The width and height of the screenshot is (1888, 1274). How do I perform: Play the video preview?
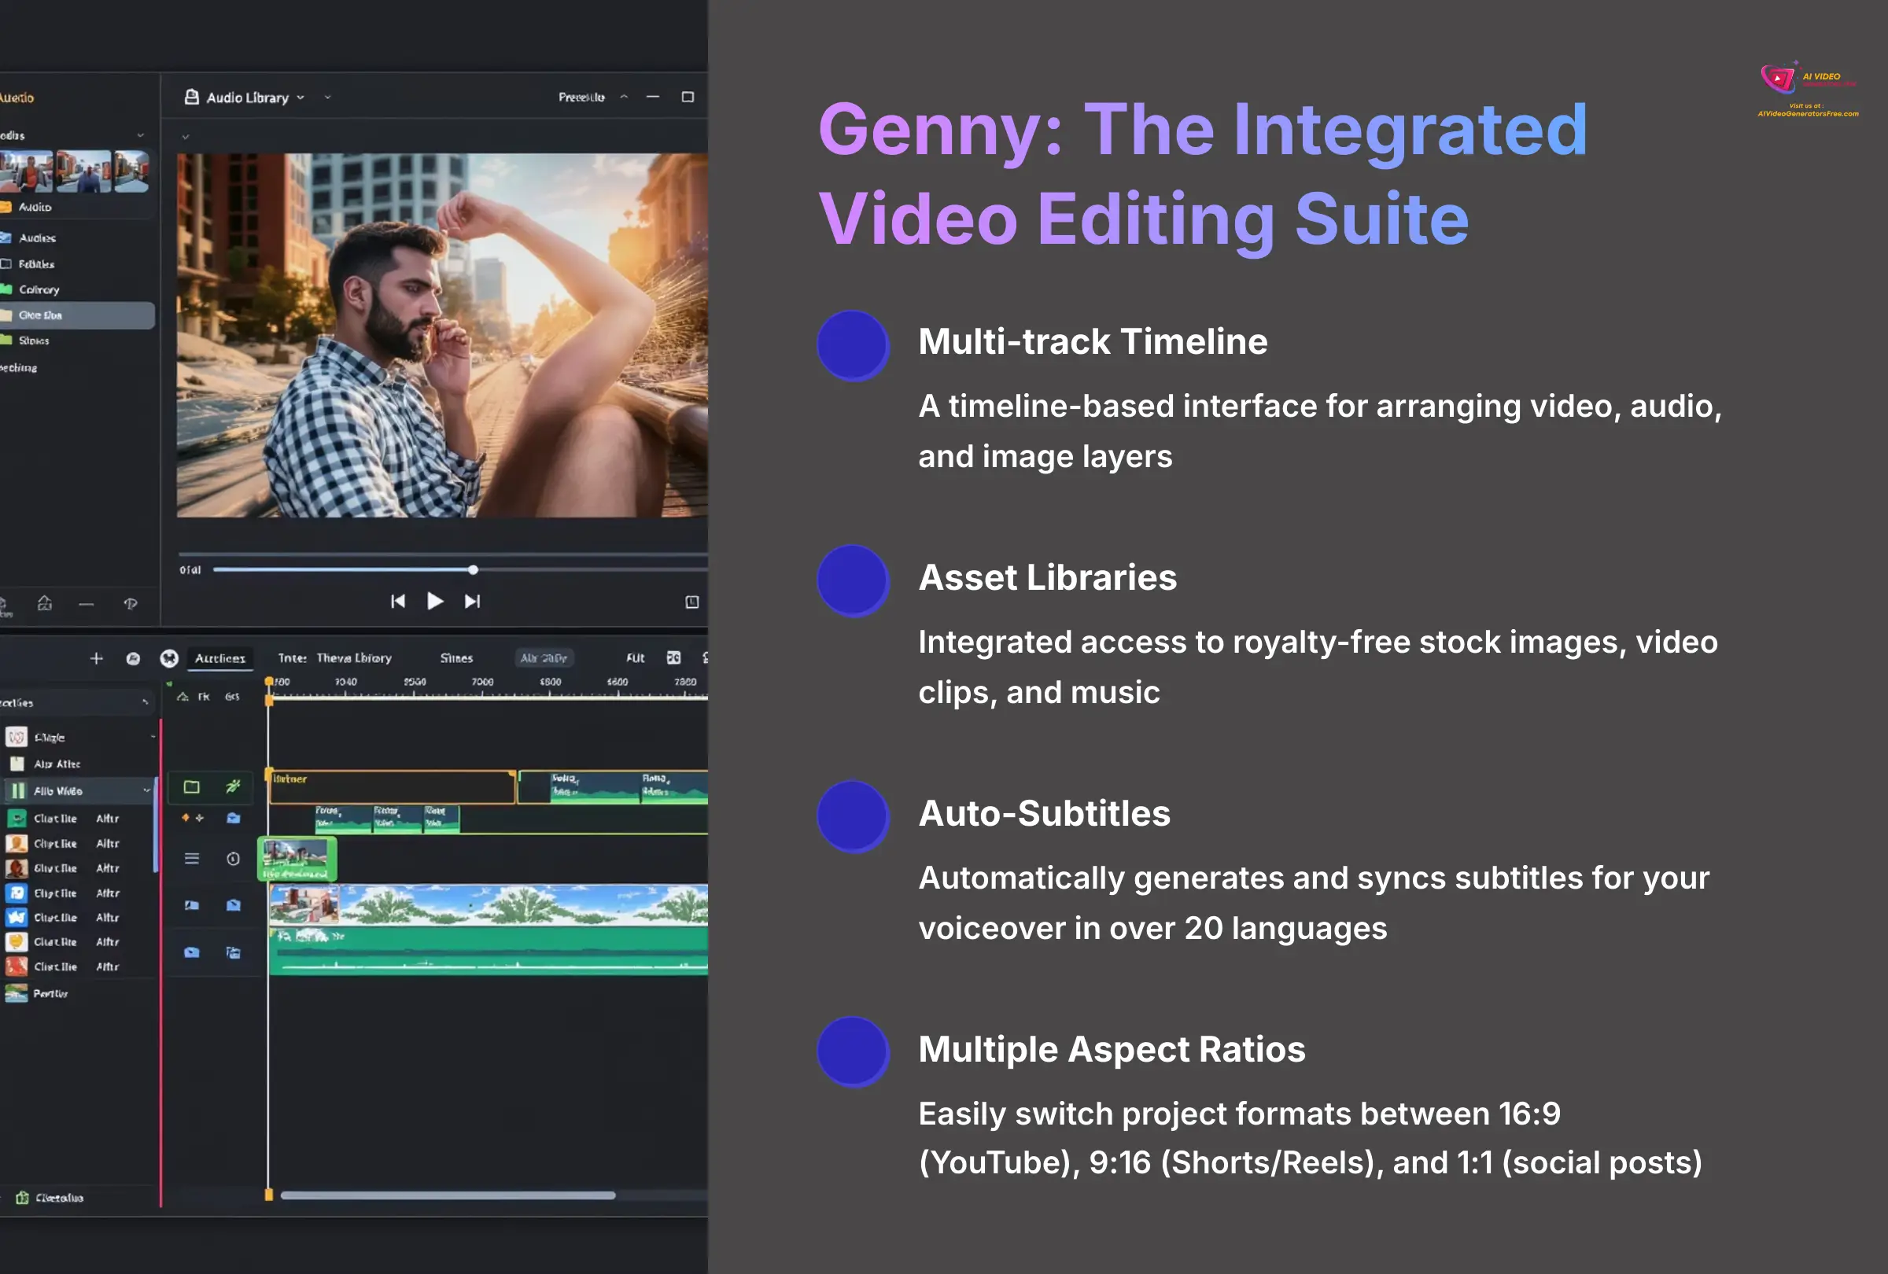[x=434, y=601]
